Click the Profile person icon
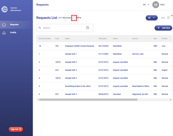This screenshot has width=173, height=136. [4, 33]
